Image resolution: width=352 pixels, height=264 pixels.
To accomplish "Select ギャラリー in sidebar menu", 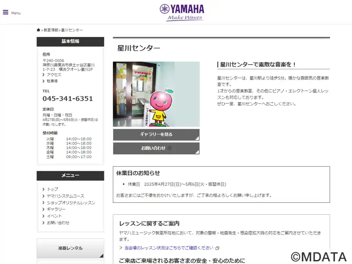I will point(56,209).
